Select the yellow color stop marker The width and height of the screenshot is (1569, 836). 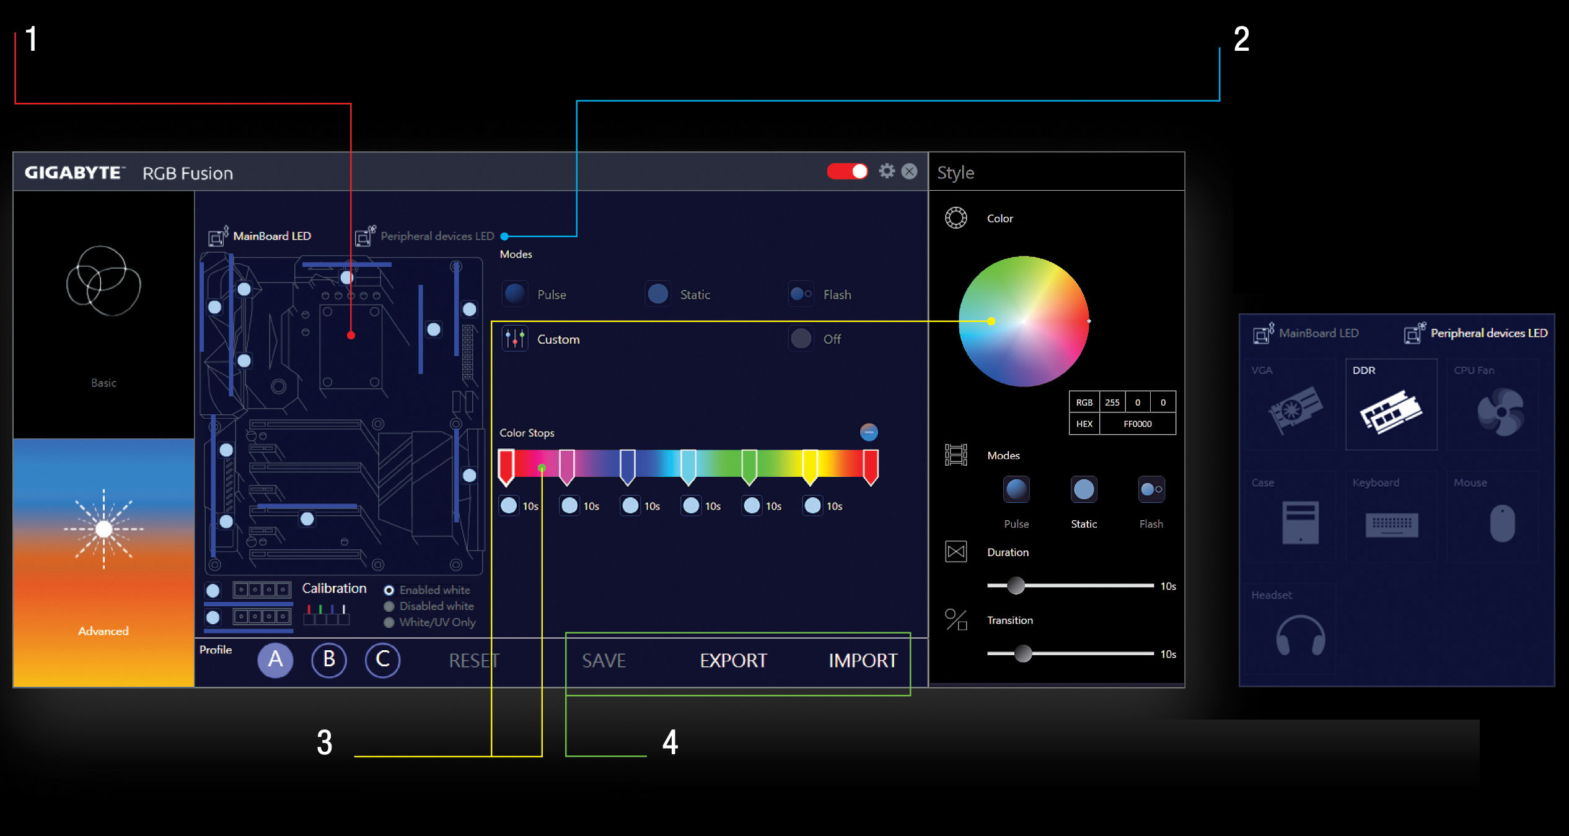pos(809,468)
